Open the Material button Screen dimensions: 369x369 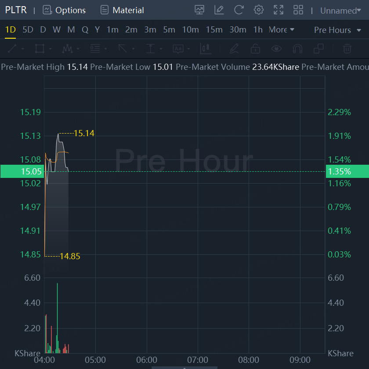pos(122,10)
